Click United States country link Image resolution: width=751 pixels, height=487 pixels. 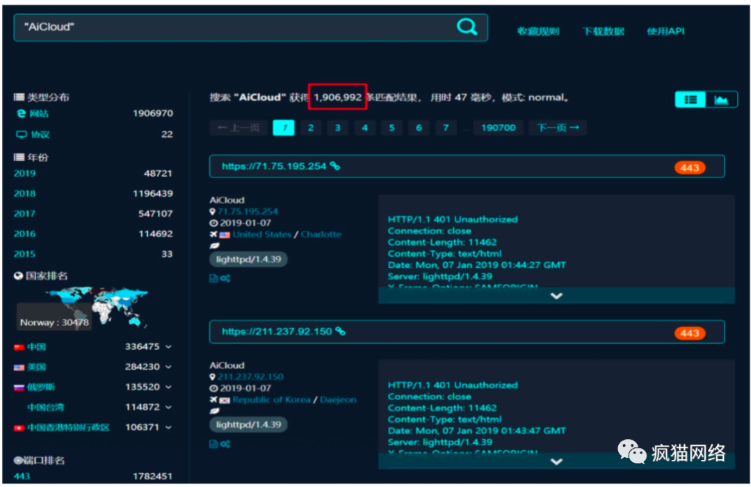click(x=261, y=234)
